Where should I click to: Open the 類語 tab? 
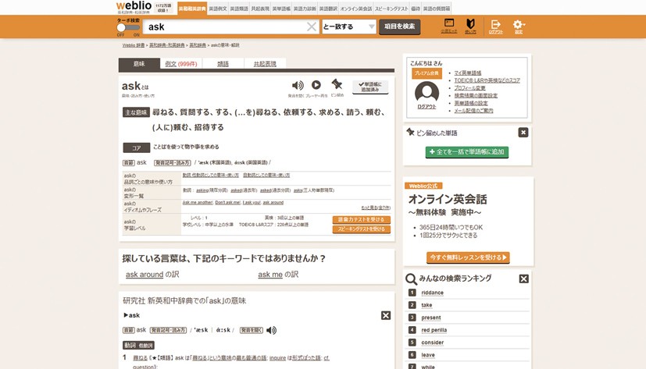(223, 64)
